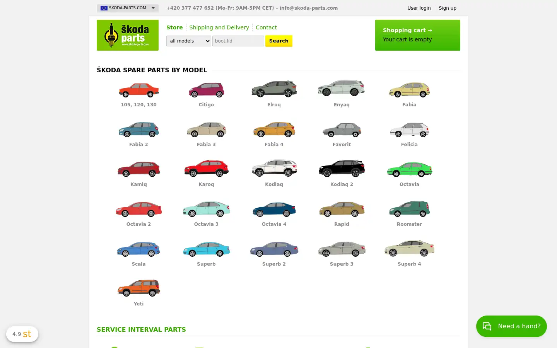Click the Octavia 3 text label
This screenshot has height=348, width=557.
point(206,224)
